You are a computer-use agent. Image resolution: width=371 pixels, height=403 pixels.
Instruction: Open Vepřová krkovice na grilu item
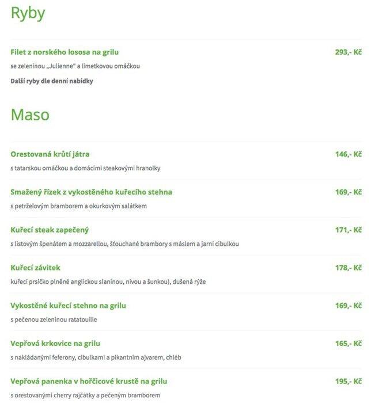(55, 344)
